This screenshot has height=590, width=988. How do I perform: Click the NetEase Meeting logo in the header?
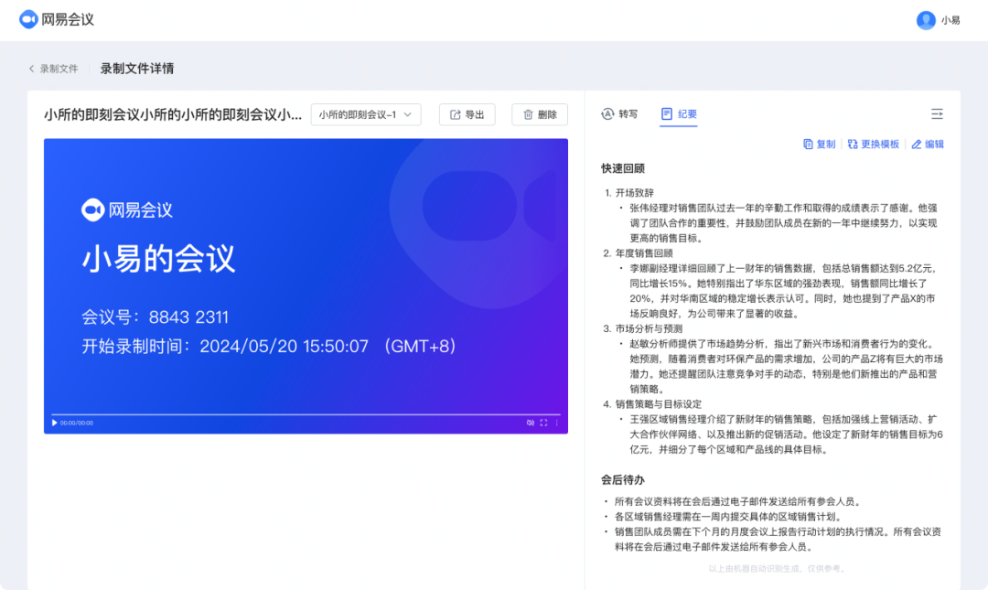[x=57, y=19]
